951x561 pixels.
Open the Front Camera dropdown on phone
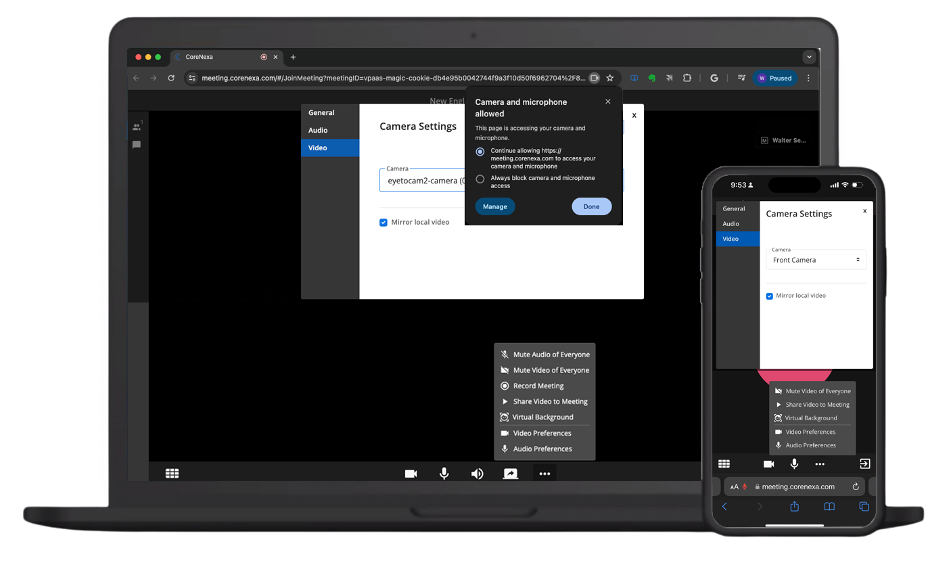(x=816, y=260)
